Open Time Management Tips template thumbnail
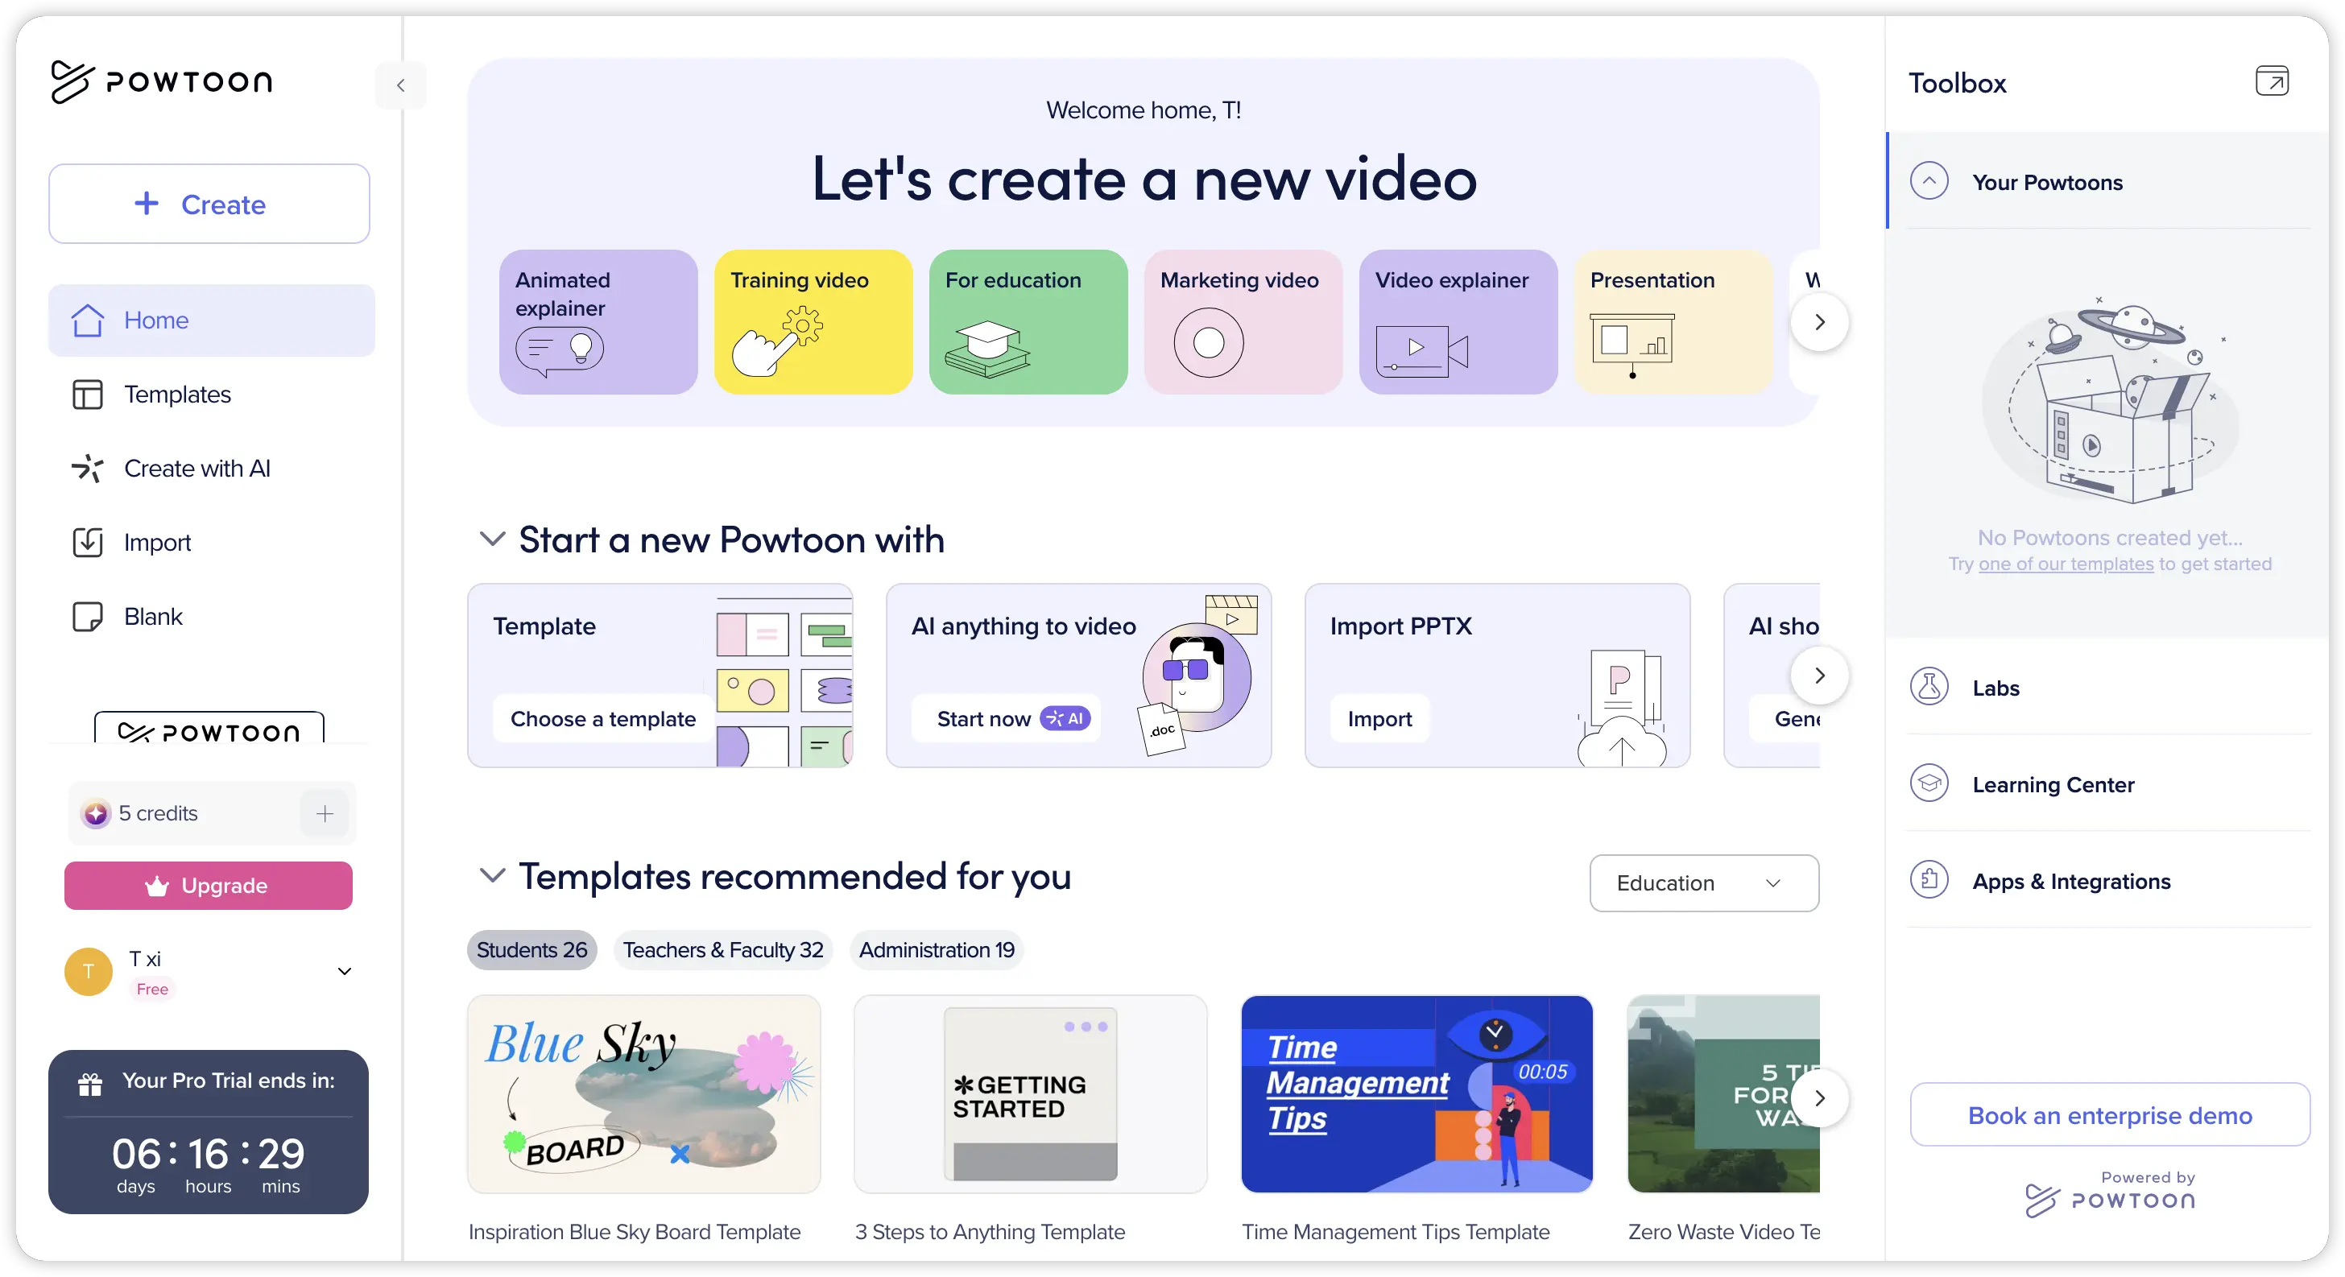Image resolution: width=2345 pixels, height=1277 pixels. click(1417, 1094)
